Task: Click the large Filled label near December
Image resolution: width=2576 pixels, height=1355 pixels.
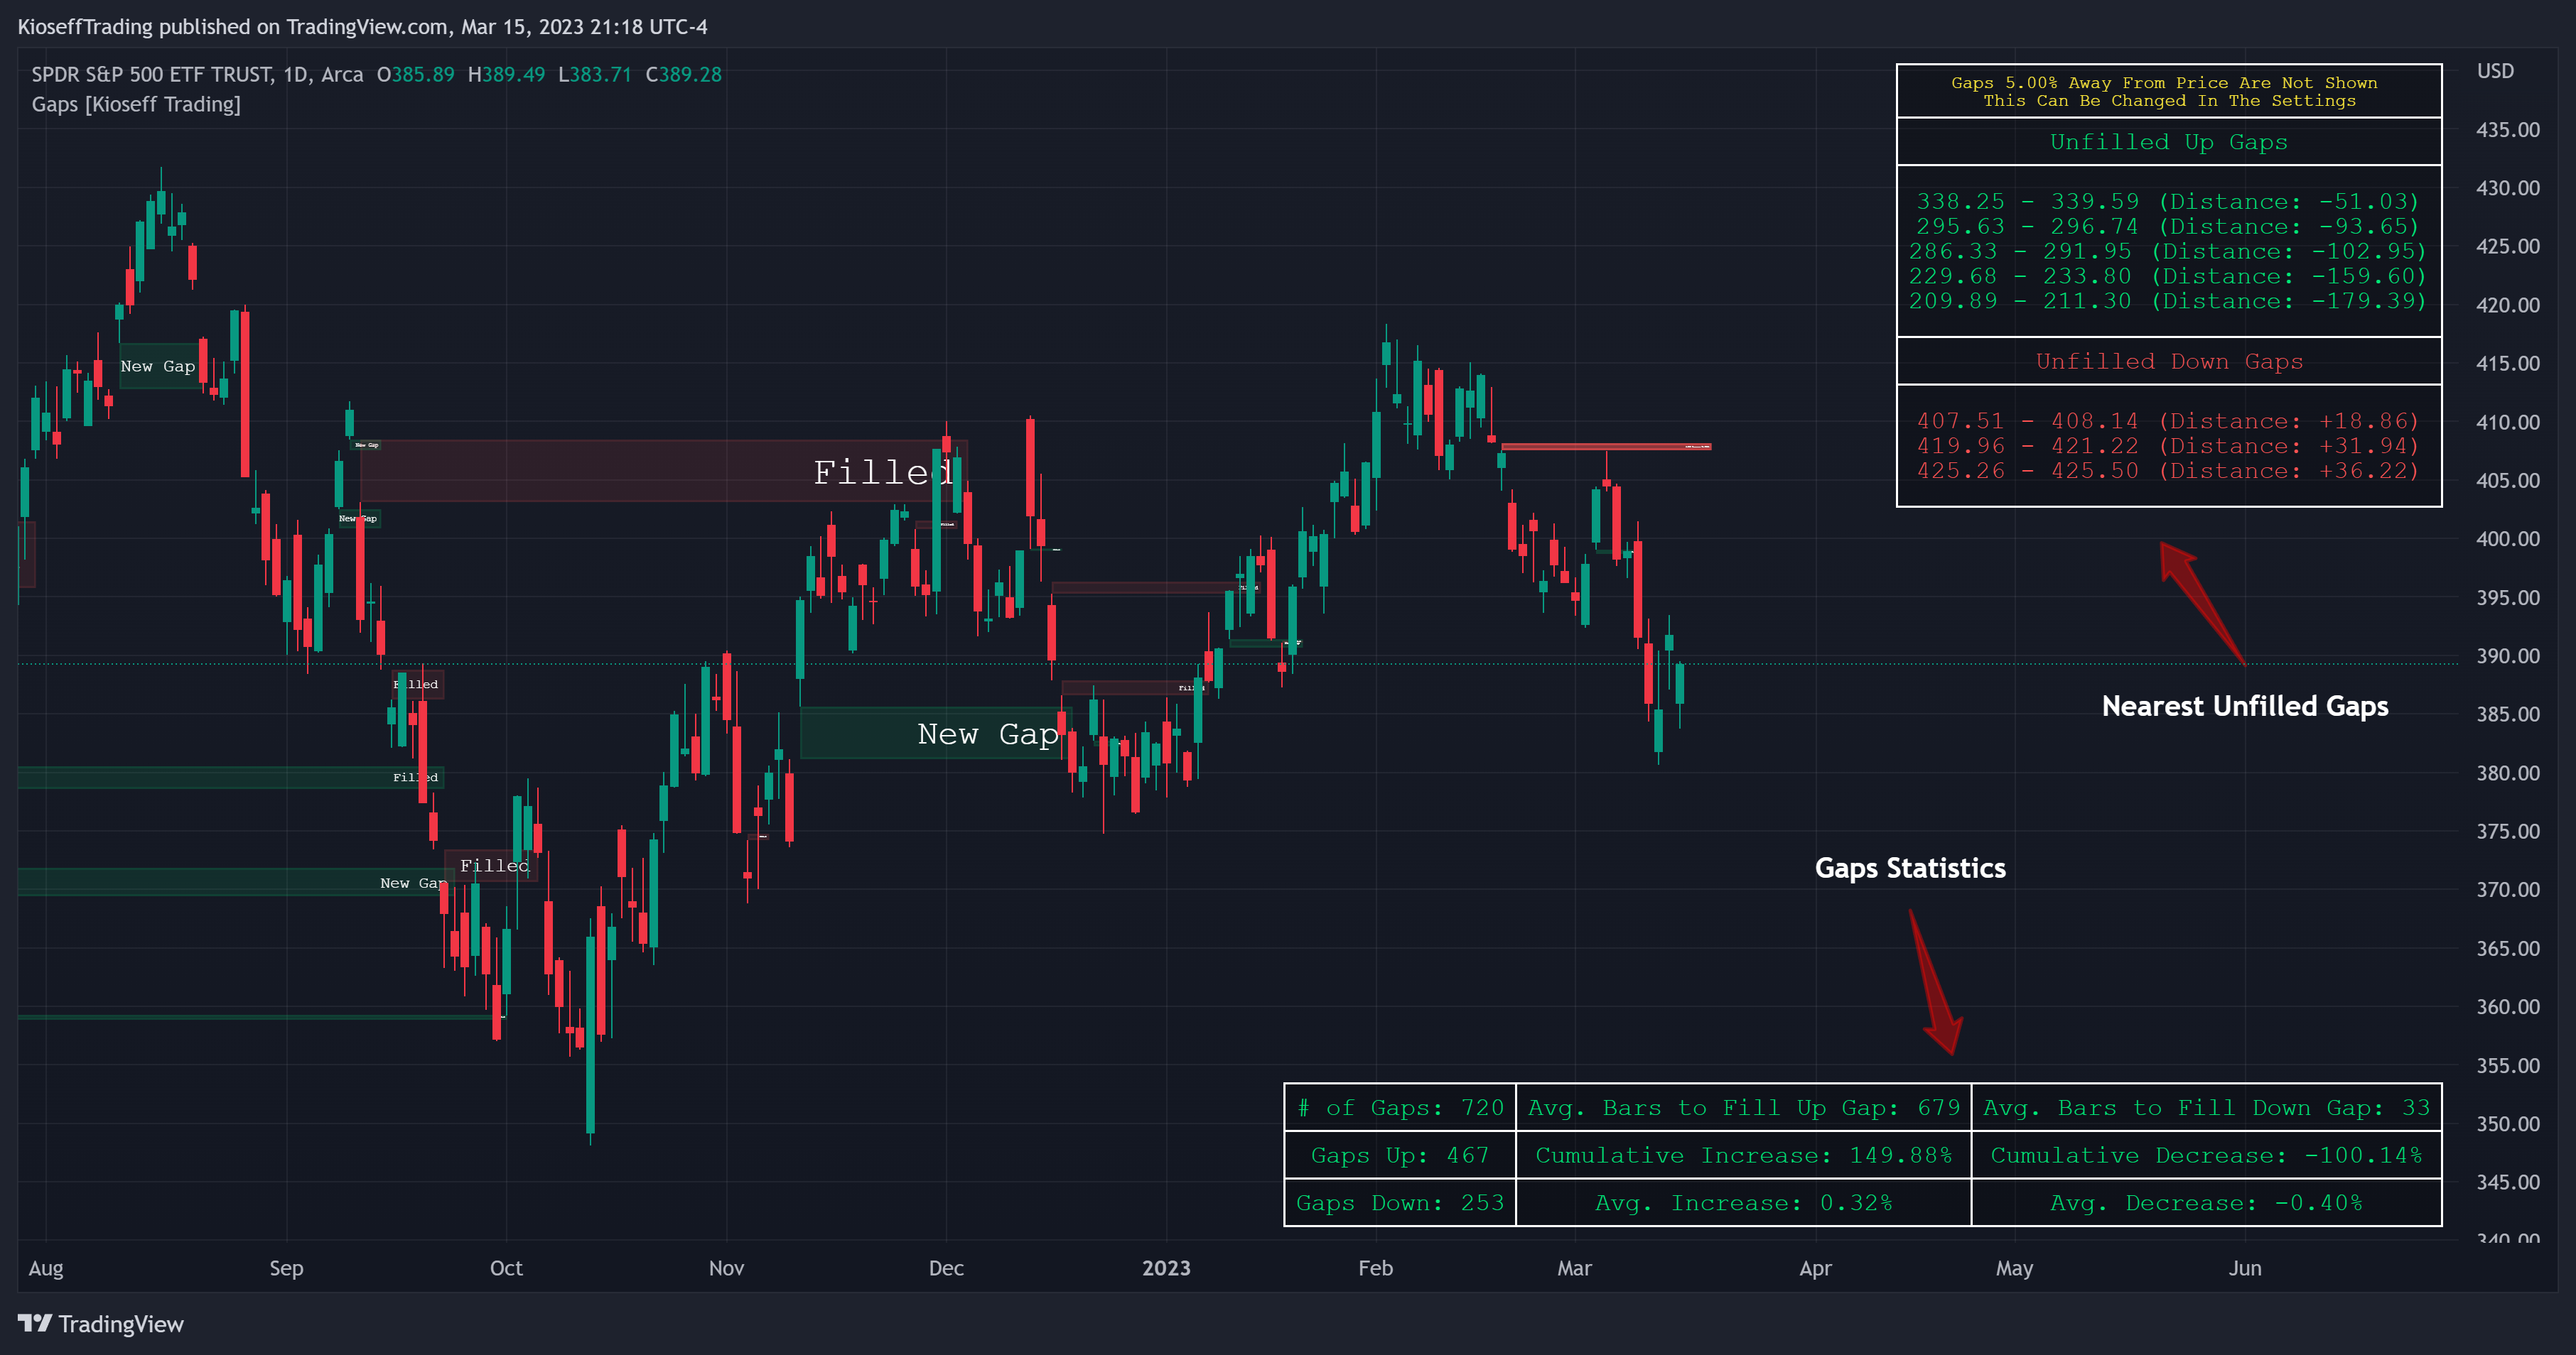Action: pyautogui.click(x=883, y=473)
